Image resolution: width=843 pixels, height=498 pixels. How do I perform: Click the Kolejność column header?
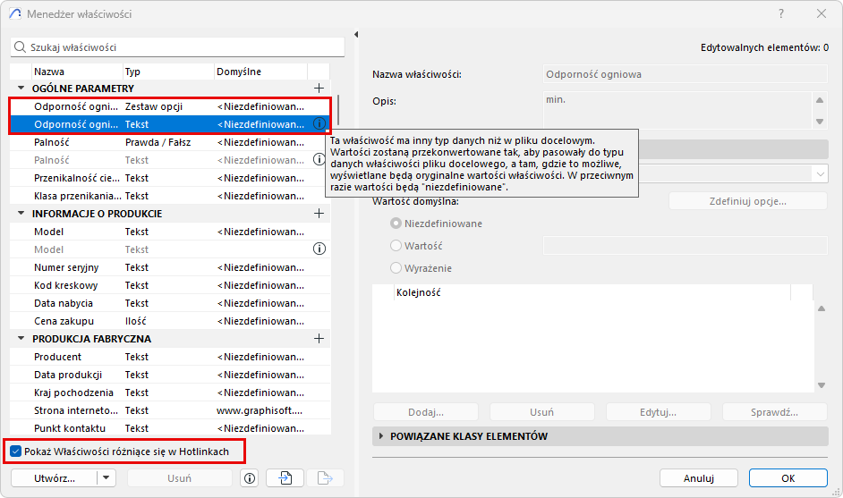(592, 292)
